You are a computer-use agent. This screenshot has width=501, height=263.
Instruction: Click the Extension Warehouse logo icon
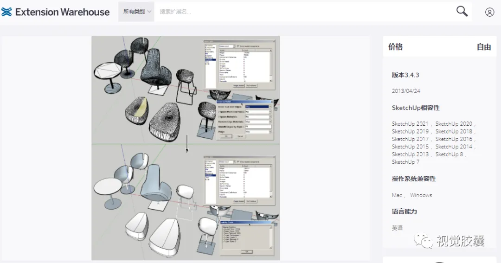pos(6,12)
